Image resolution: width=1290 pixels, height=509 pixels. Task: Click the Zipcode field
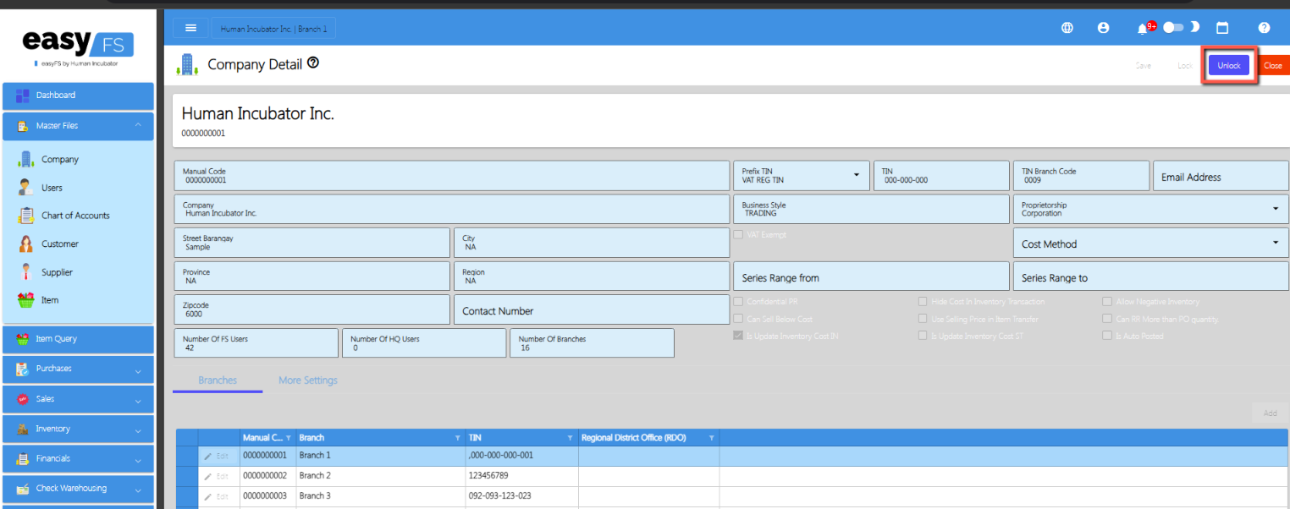[311, 310]
